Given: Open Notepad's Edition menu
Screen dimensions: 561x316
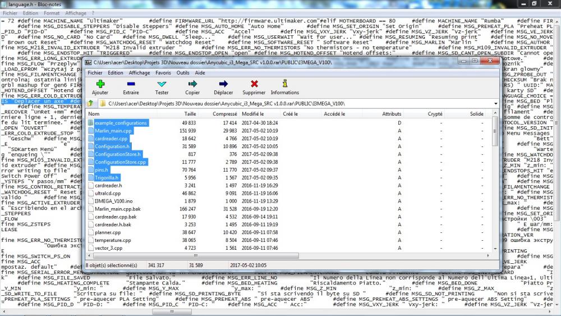Looking at the screenshot, I should coord(30,13).
